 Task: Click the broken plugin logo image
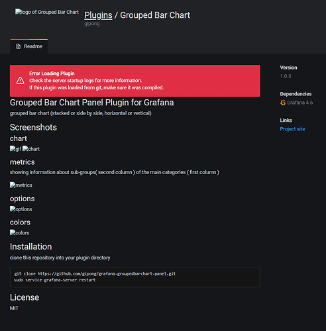(x=47, y=12)
